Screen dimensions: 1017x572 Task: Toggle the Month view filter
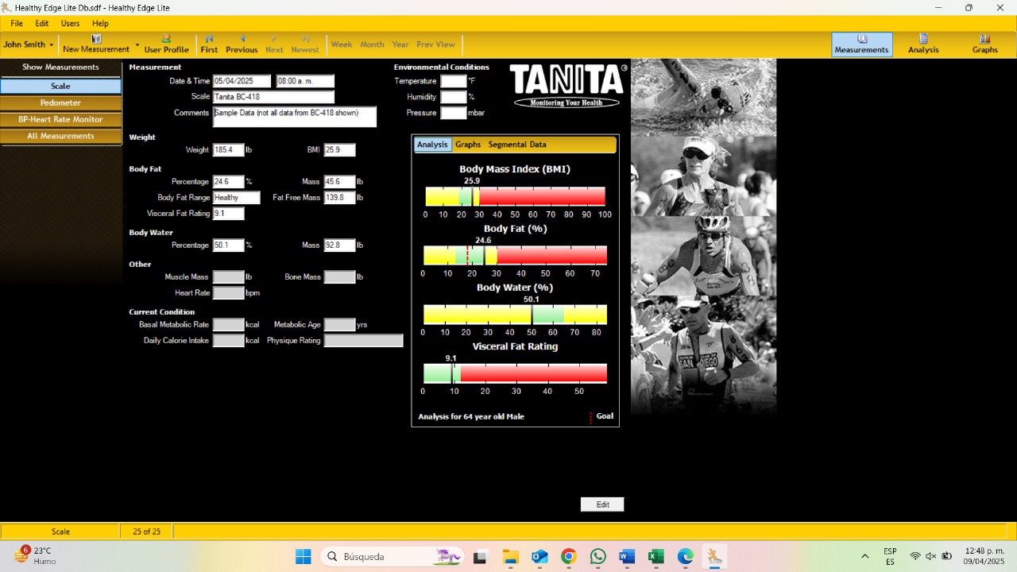372,44
